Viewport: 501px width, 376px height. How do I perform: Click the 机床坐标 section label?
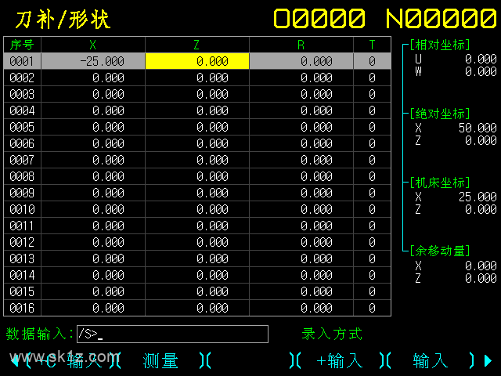tap(440, 183)
